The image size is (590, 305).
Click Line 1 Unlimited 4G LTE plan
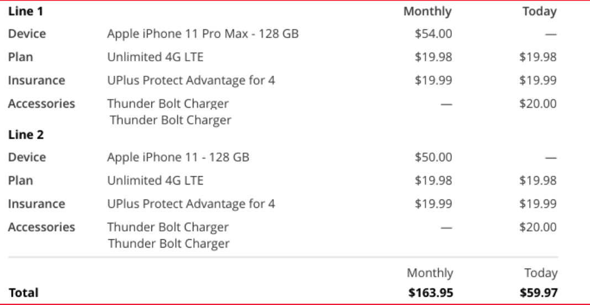click(x=155, y=57)
